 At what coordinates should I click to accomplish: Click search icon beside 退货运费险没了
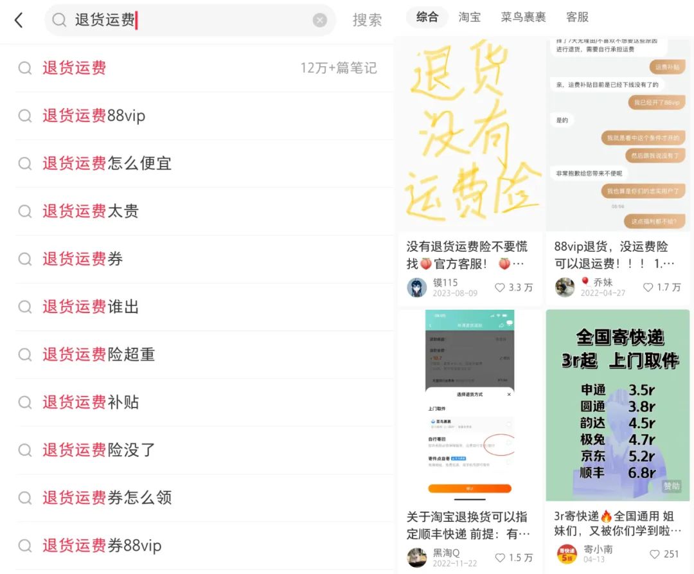pyautogui.click(x=25, y=451)
